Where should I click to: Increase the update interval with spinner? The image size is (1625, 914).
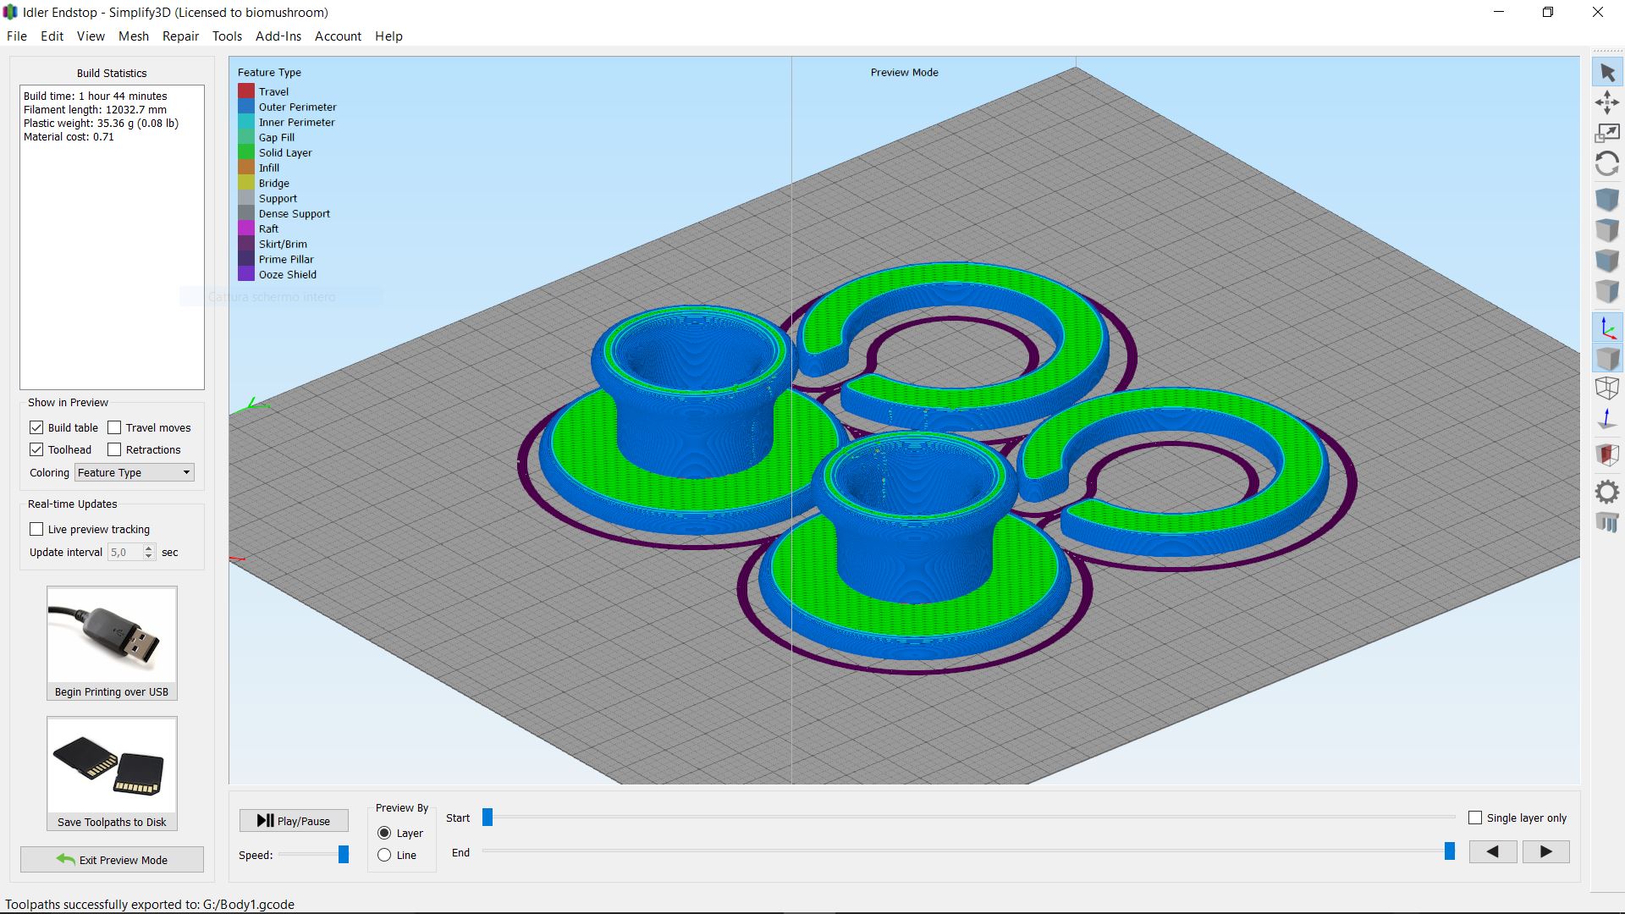pyautogui.click(x=149, y=548)
